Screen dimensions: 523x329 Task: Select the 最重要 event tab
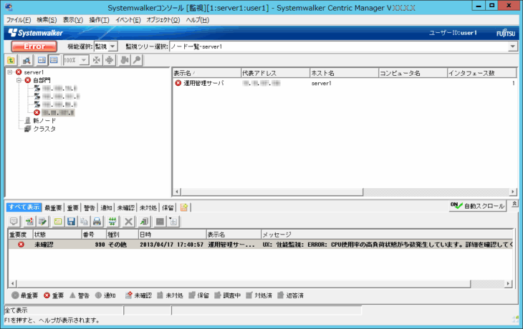53,208
